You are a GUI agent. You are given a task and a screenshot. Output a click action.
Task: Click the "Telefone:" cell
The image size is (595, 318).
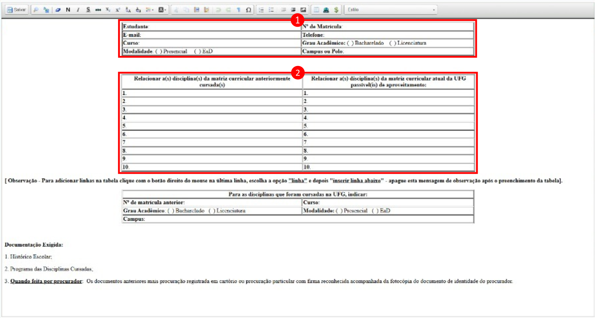388,35
